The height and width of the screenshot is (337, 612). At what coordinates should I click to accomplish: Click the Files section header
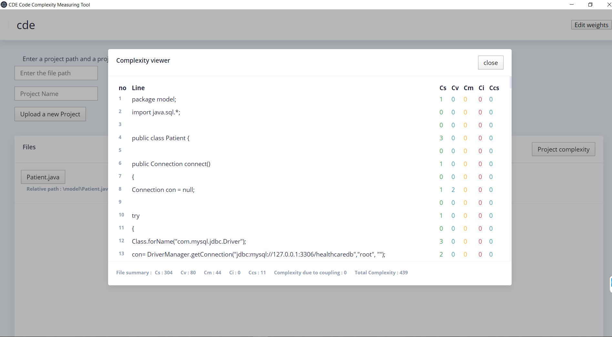(29, 147)
